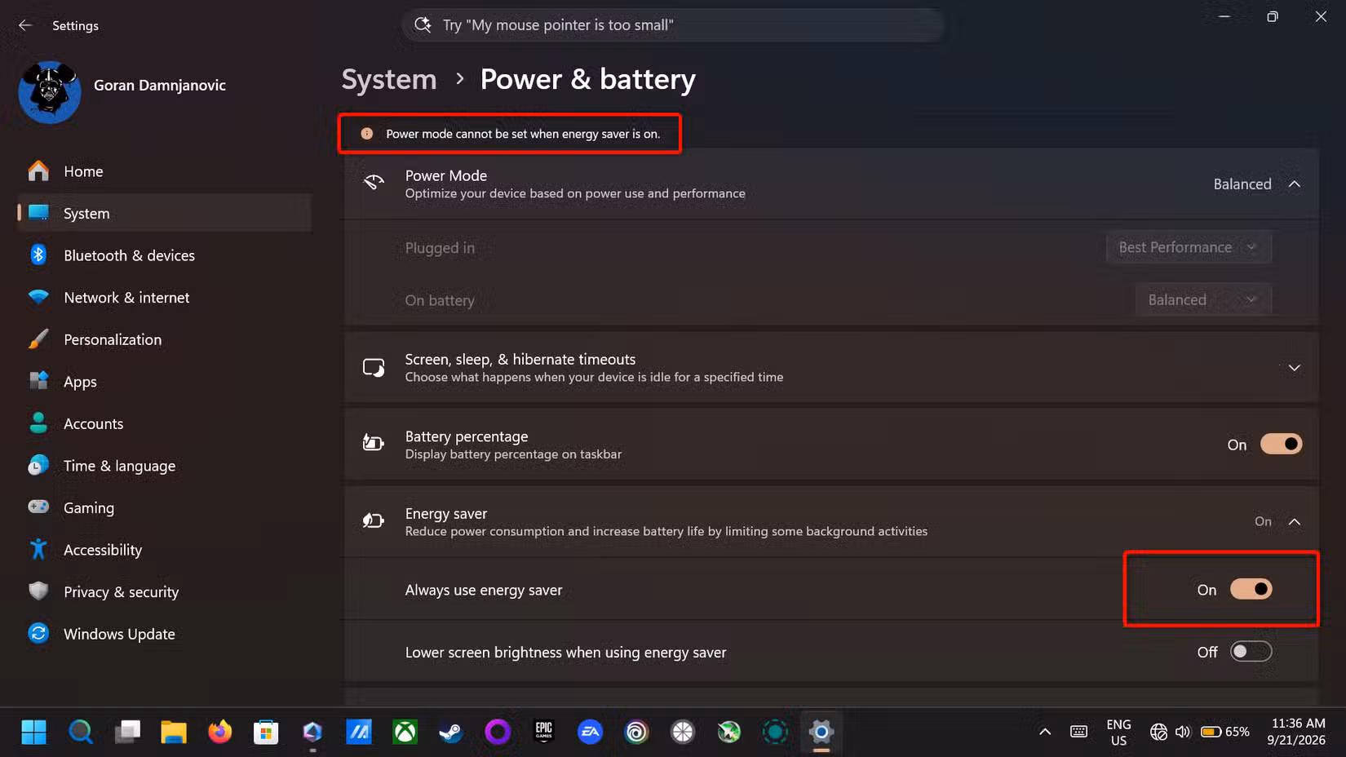1346x757 pixels.
Task: Enable Lower screen brightness when using energy saver
Action: 1251,652
